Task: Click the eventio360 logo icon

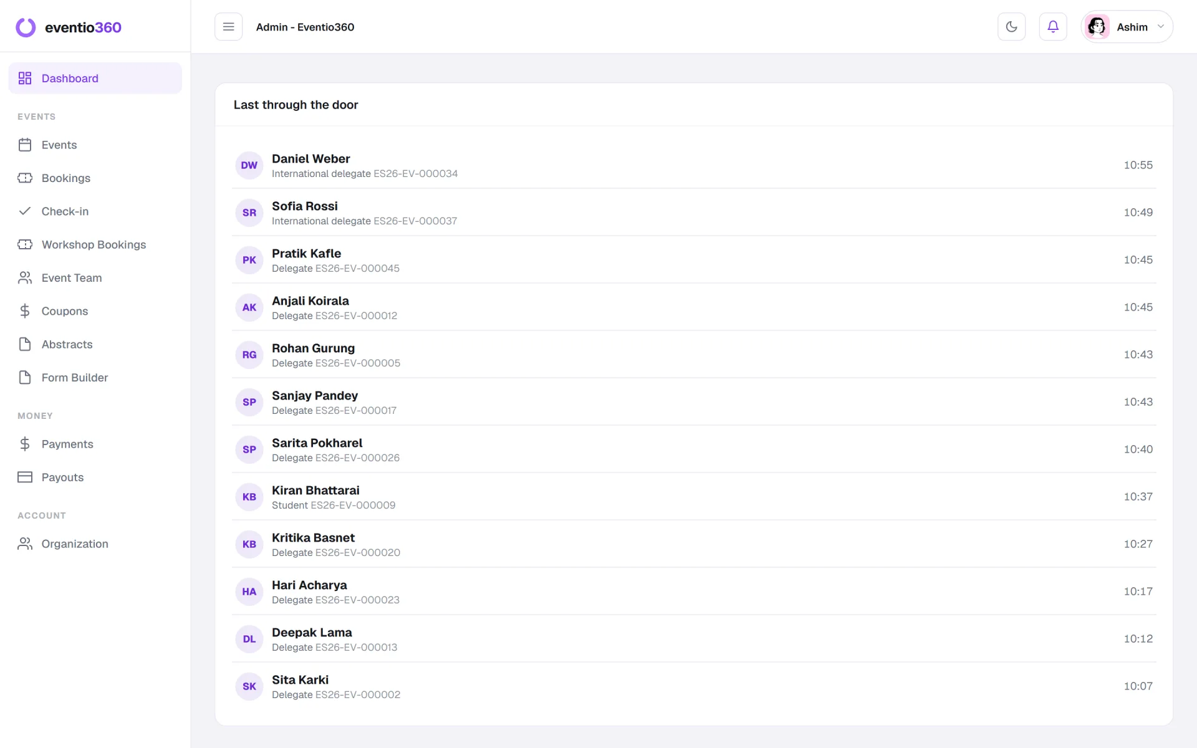Action: 26,27
